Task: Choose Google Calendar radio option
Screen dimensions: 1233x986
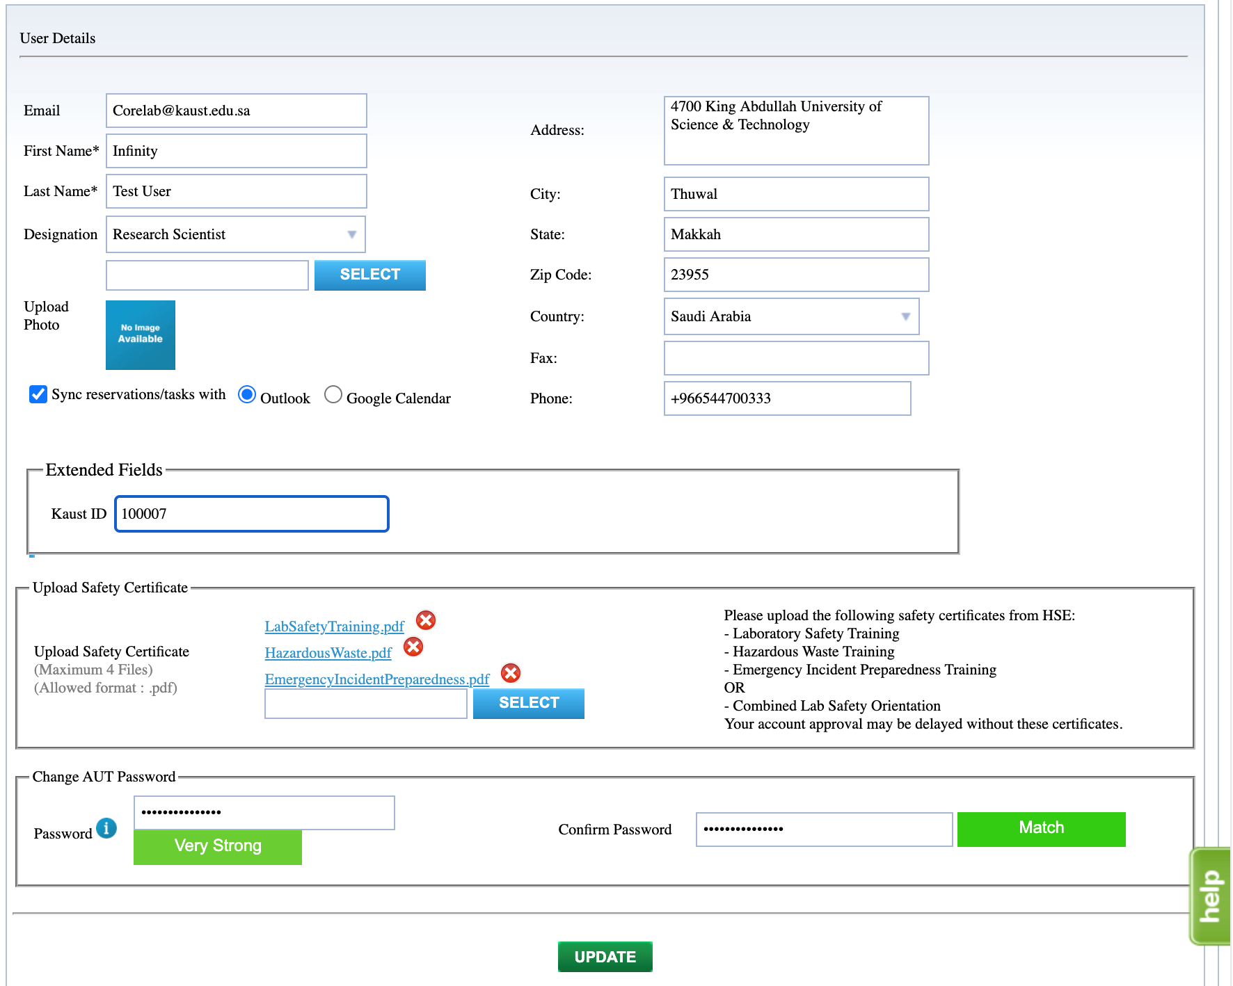Action: coord(333,394)
